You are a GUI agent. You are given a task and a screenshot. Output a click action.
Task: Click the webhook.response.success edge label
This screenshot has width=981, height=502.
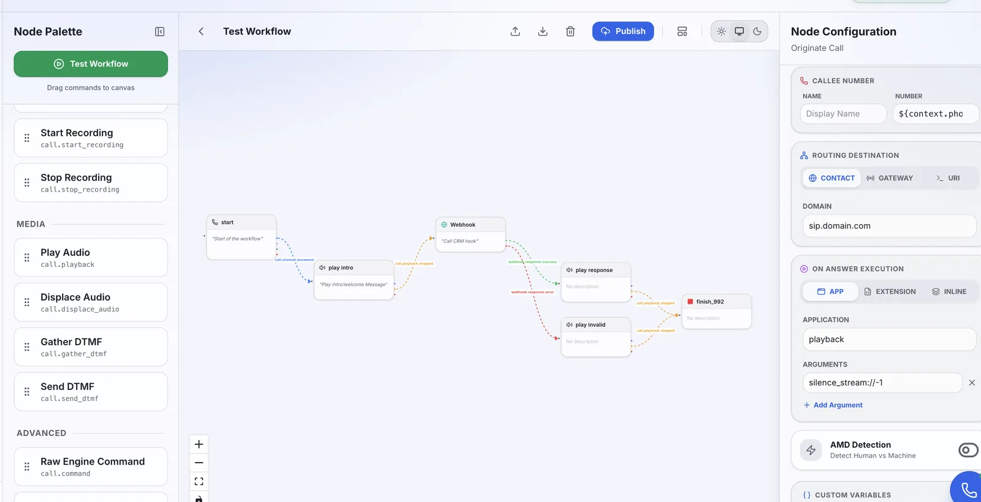pos(532,262)
